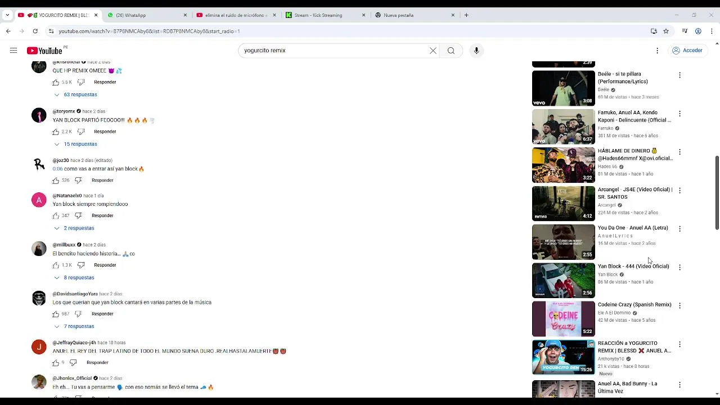The width and height of the screenshot is (720, 405).
Task: Reply to @joz30 with Responder
Action: 102,181
